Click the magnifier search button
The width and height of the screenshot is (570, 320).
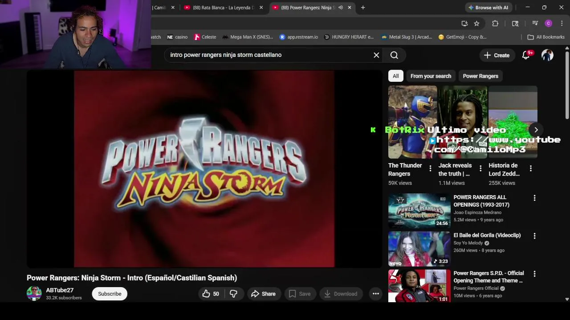pyautogui.click(x=394, y=55)
